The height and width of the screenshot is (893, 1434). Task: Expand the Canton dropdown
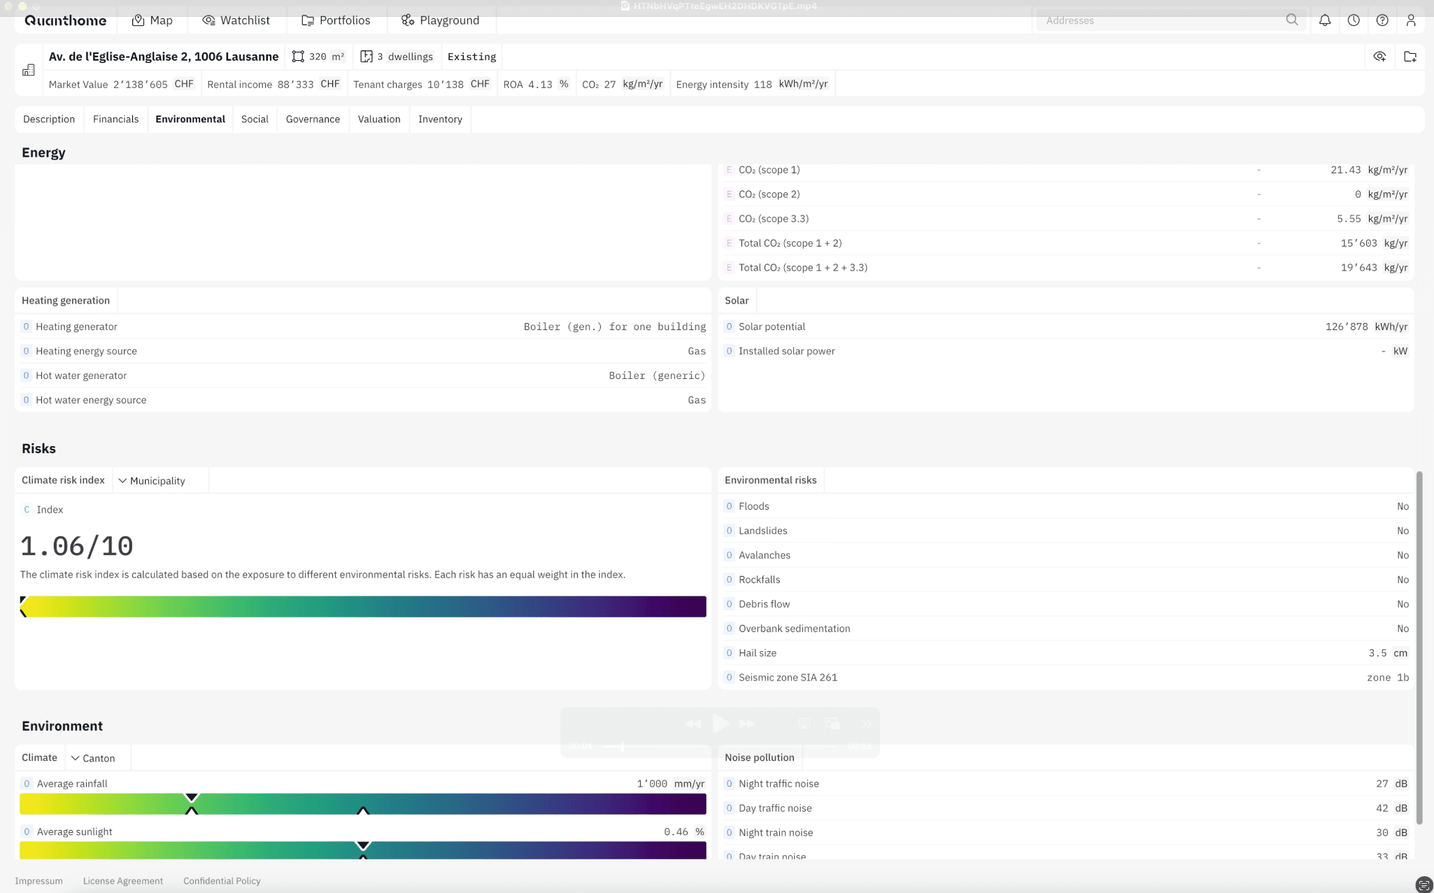pos(93,758)
